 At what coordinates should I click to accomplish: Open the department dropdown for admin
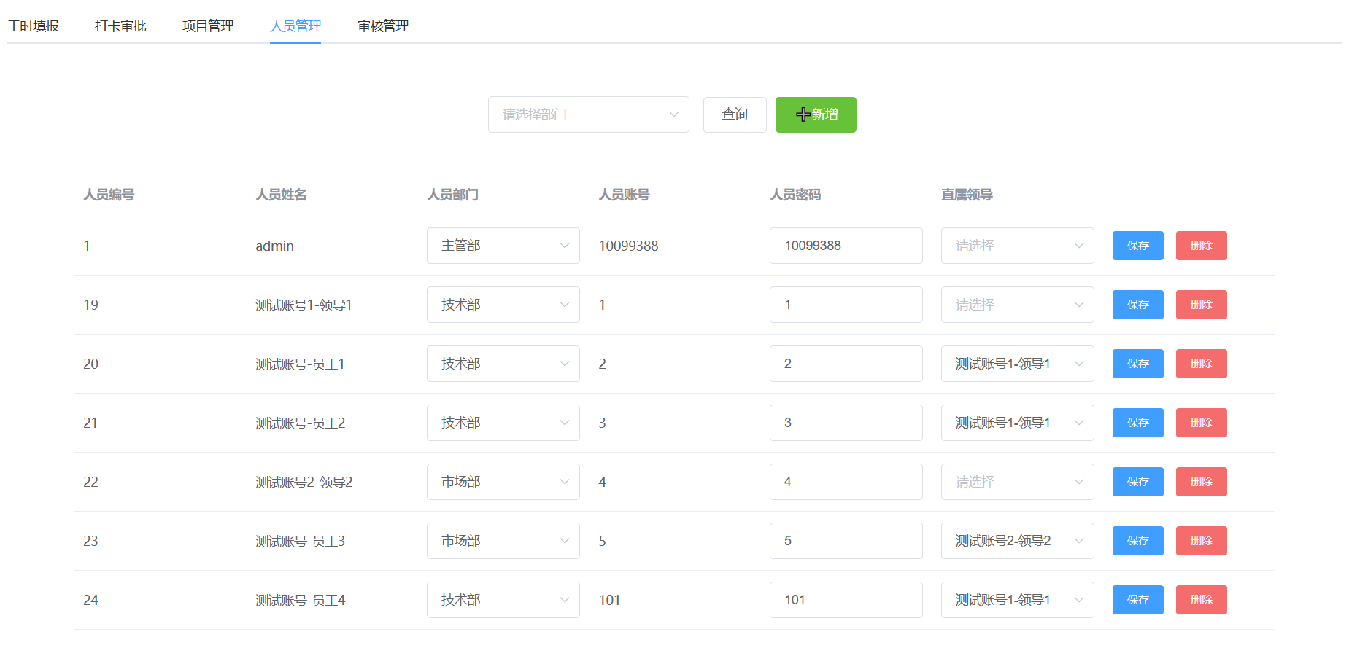(x=503, y=246)
